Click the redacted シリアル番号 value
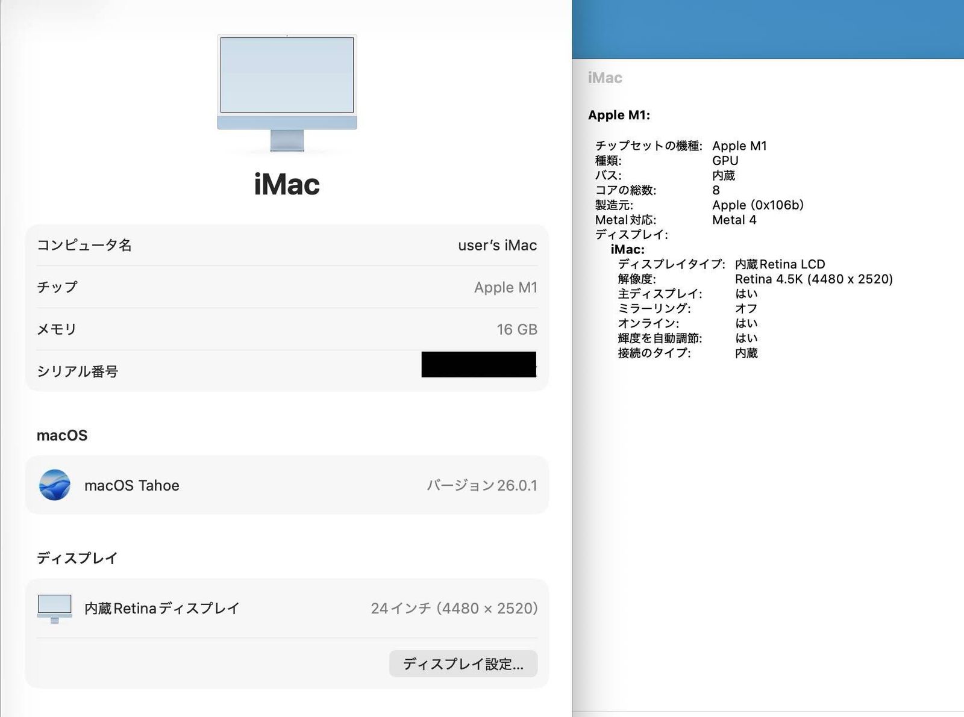The height and width of the screenshot is (717, 964). point(478,365)
